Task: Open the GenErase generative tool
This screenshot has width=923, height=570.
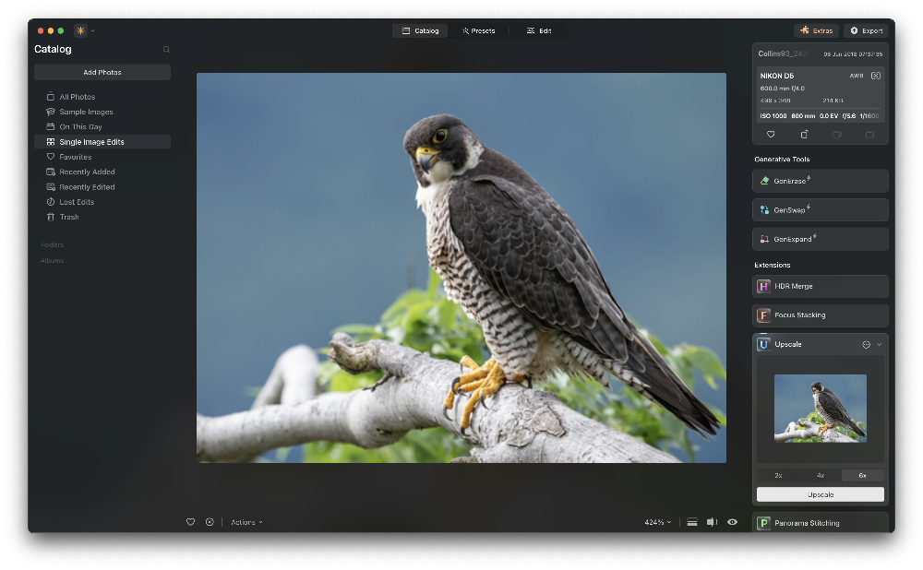Action: (x=820, y=181)
